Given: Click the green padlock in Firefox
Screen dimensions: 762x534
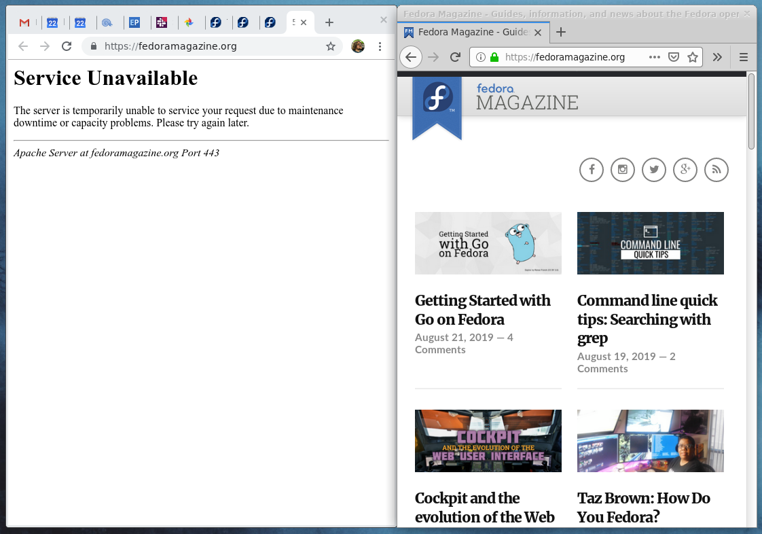Looking at the screenshot, I should click(x=494, y=57).
